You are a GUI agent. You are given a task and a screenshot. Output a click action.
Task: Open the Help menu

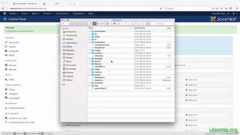[91, 13]
